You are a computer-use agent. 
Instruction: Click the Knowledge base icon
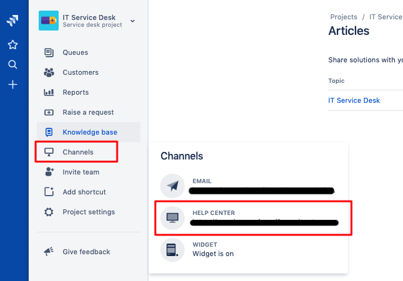point(49,132)
